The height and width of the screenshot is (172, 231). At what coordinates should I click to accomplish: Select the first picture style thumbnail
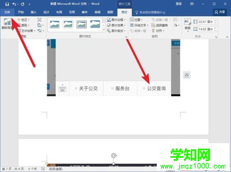(55, 24)
